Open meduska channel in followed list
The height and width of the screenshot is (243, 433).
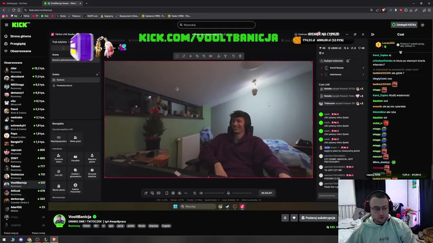(x=24, y=119)
